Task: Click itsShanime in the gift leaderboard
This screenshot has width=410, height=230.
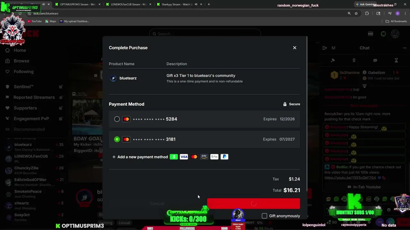Action: coord(349,73)
